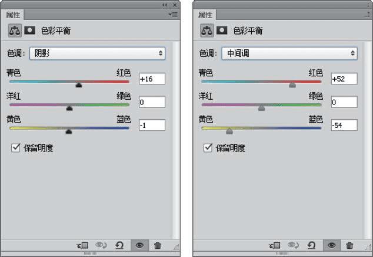Toggle 保留明度 checkbox in the 阴影 panel
The image size is (373, 257).
coord(16,148)
